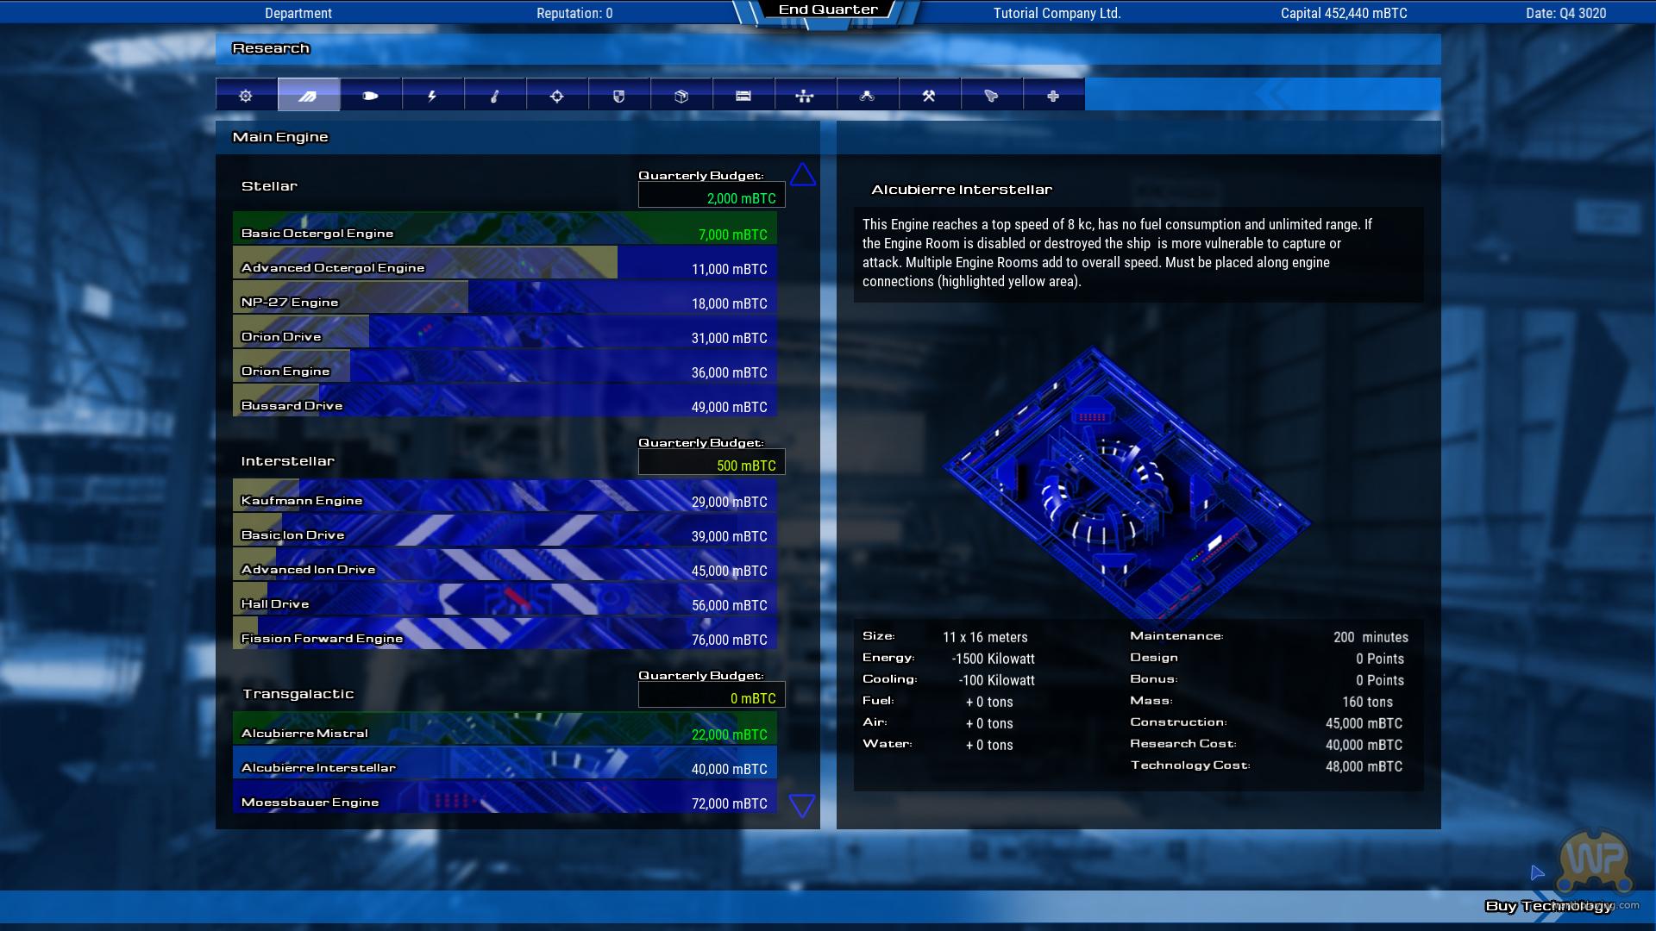Image resolution: width=1656 pixels, height=931 pixels.
Task: Select the crossed hammers research tab
Action: [929, 96]
